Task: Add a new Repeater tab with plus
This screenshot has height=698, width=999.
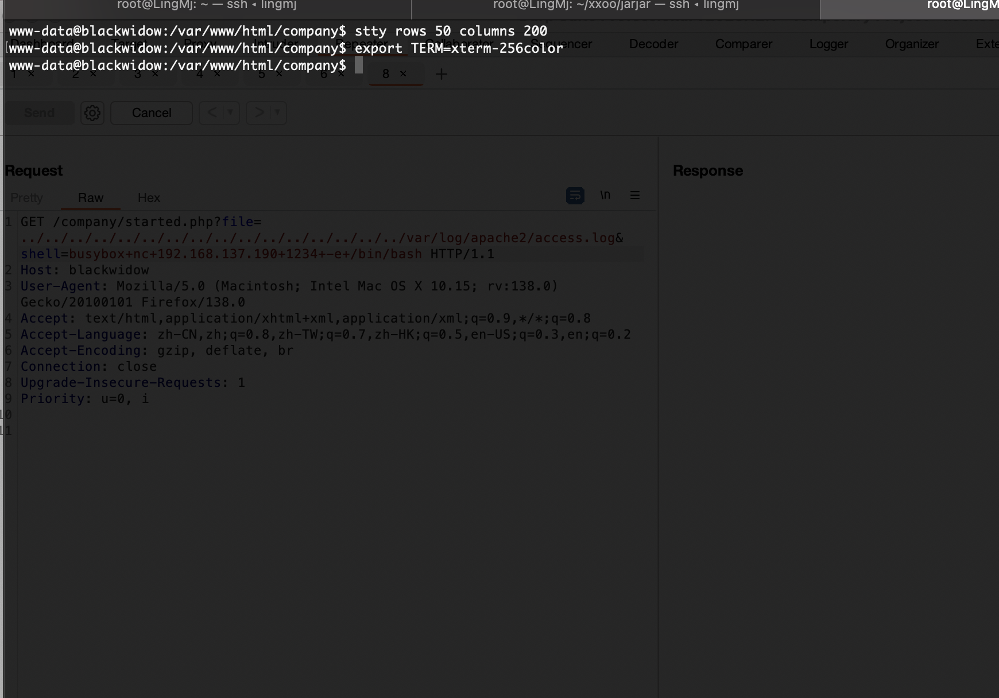Action: [441, 74]
